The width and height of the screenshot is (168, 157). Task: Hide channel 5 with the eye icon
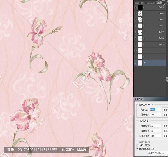coord(136,38)
